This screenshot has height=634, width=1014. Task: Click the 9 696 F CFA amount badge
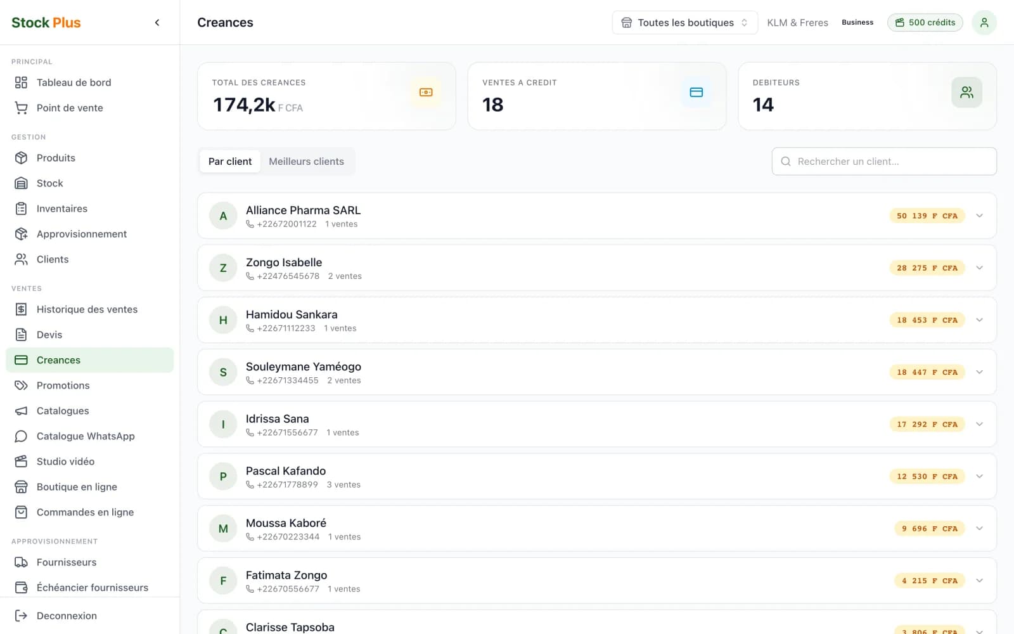930,529
